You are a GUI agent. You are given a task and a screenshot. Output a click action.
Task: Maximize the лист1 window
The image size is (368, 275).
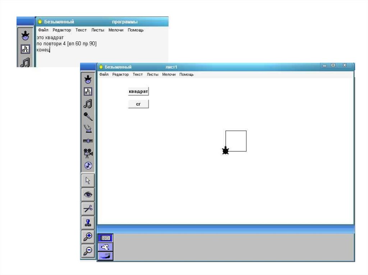click(x=333, y=65)
